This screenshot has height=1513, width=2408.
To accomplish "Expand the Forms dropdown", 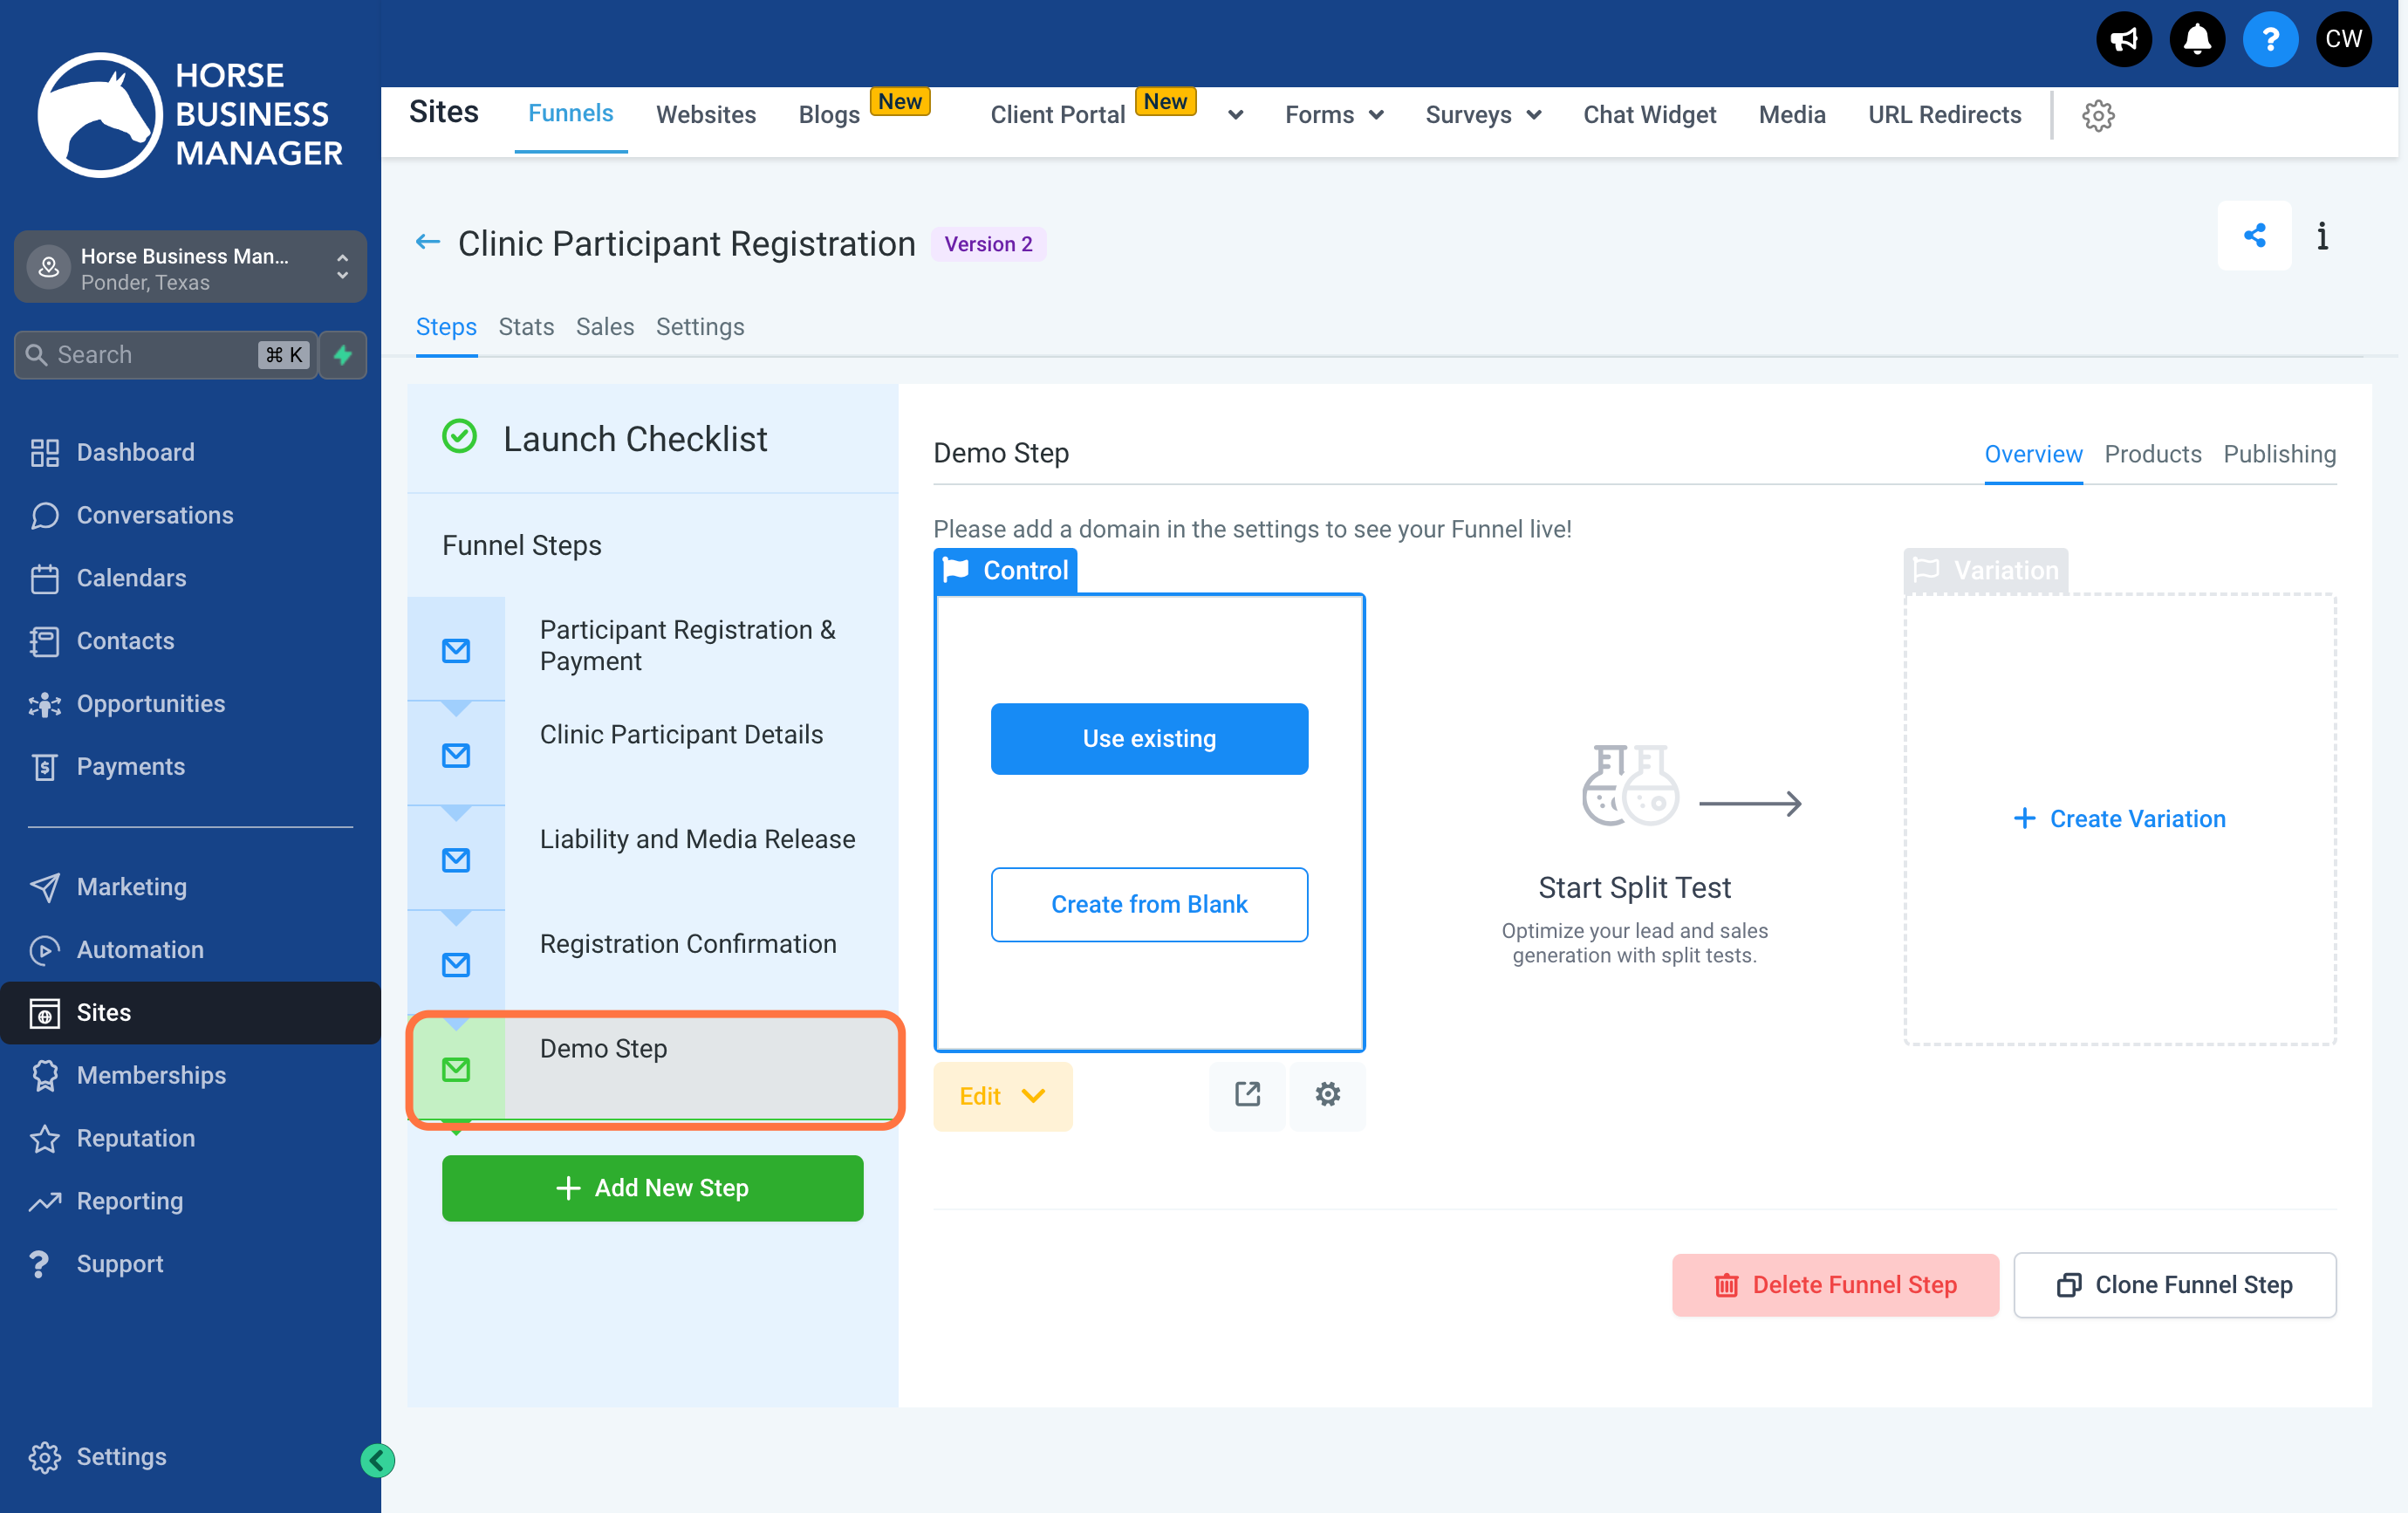I will coord(1334,115).
